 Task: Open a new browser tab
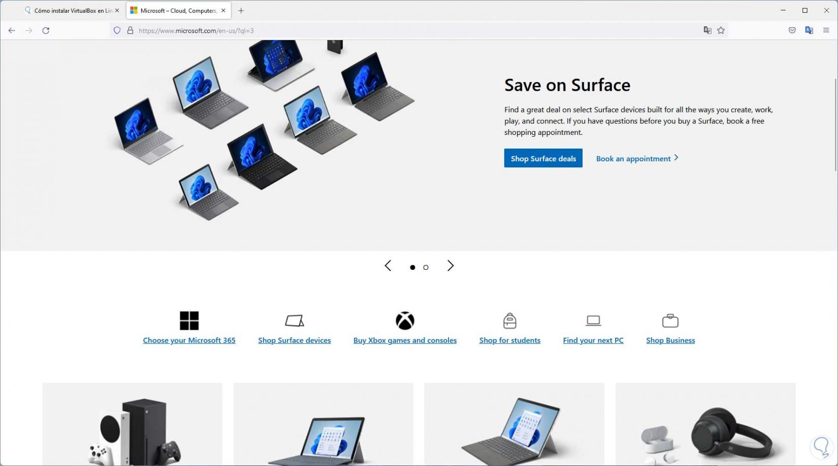pos(241,11)
